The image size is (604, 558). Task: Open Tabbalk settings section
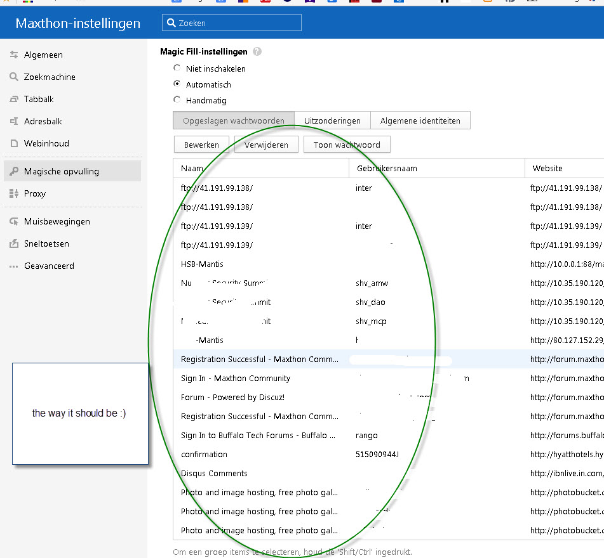pos(72,99)
